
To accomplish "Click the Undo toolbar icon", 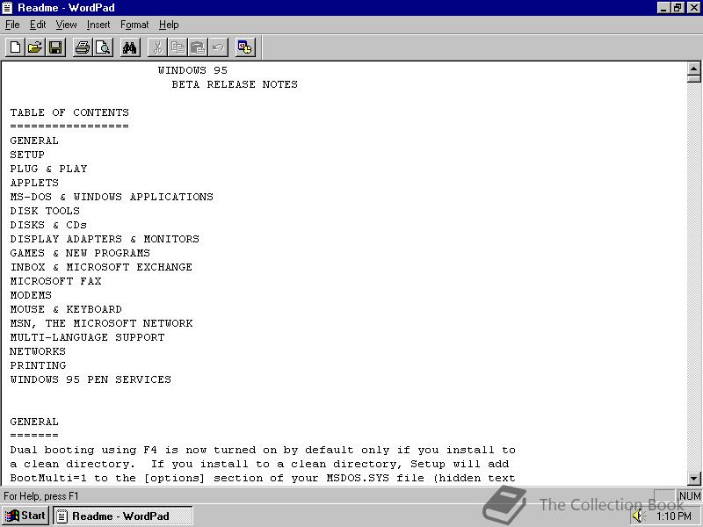I will (218, 47).
